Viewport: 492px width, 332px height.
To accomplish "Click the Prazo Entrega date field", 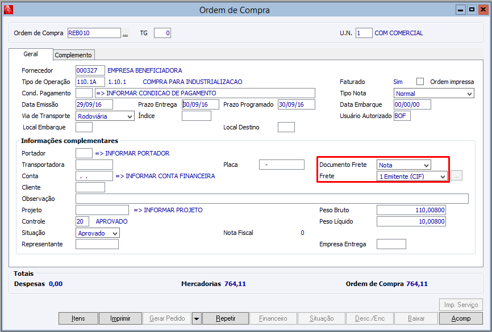I will point(201,104).
